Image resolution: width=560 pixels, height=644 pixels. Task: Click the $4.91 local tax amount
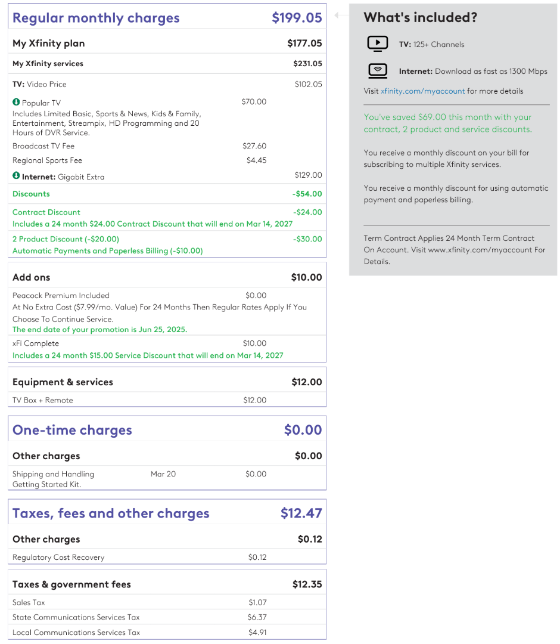tap(257, 633)
